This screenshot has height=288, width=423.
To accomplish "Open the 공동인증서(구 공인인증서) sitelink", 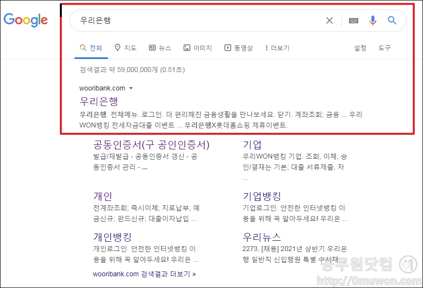I will point(151,145).
